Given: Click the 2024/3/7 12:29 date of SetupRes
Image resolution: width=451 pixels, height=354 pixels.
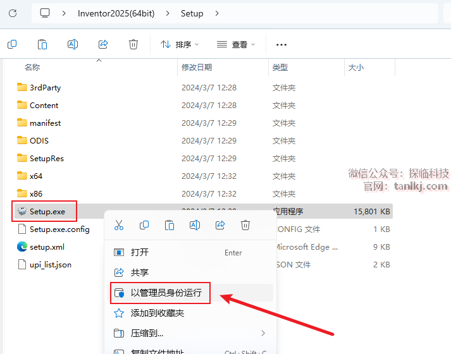Looking at the screenshot, I should tap(209, 159).
